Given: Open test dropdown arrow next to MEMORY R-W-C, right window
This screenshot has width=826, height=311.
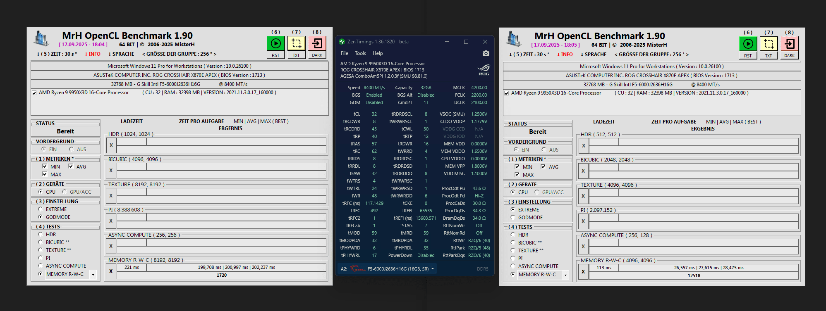Looking at the screenshot, I should coord(565,275).
